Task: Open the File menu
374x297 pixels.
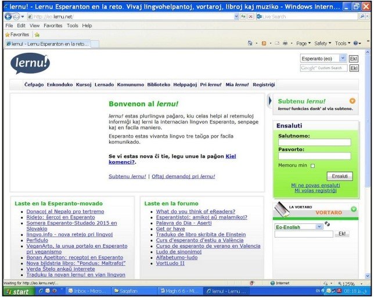Action: coord(9,26)
